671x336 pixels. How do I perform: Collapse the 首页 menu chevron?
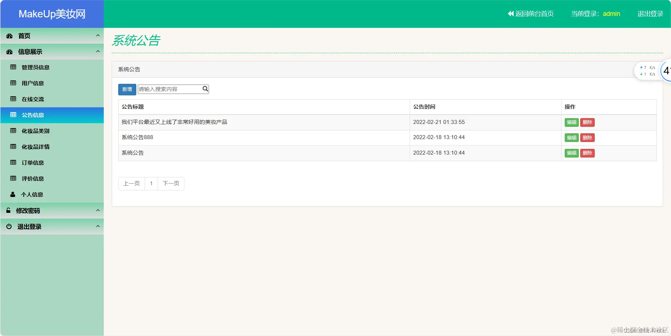tap(98, 35)
